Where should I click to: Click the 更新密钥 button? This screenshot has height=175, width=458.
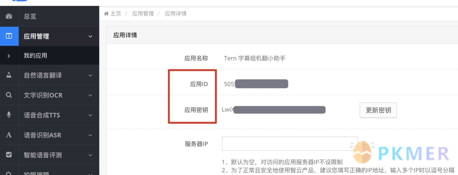tap(378, 110)
